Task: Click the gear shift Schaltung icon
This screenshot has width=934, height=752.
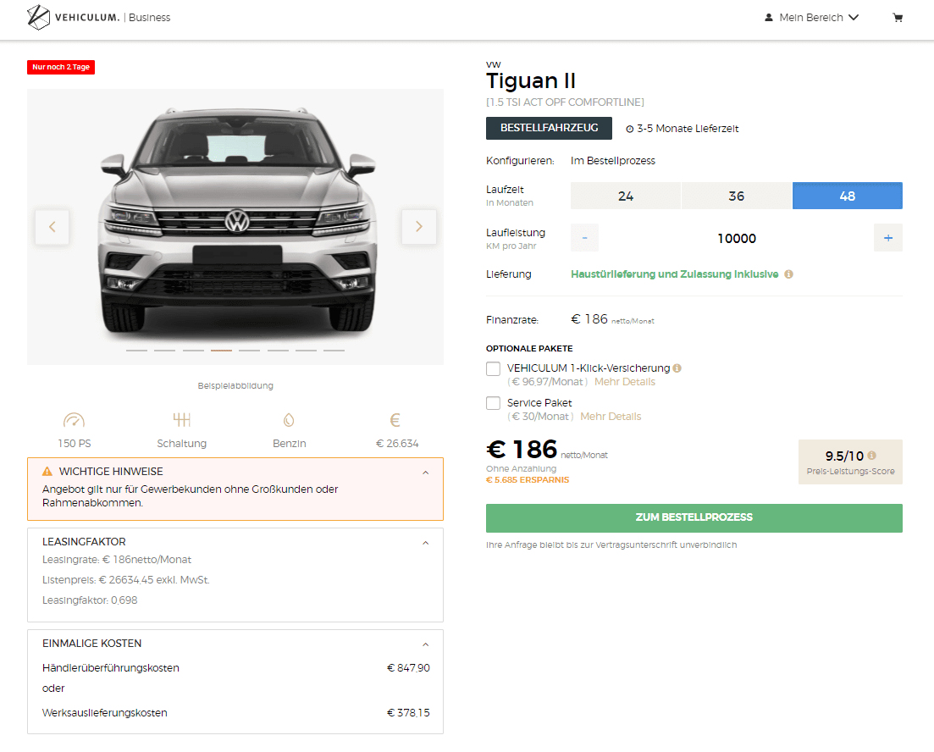Action: (x=182, y=420)
